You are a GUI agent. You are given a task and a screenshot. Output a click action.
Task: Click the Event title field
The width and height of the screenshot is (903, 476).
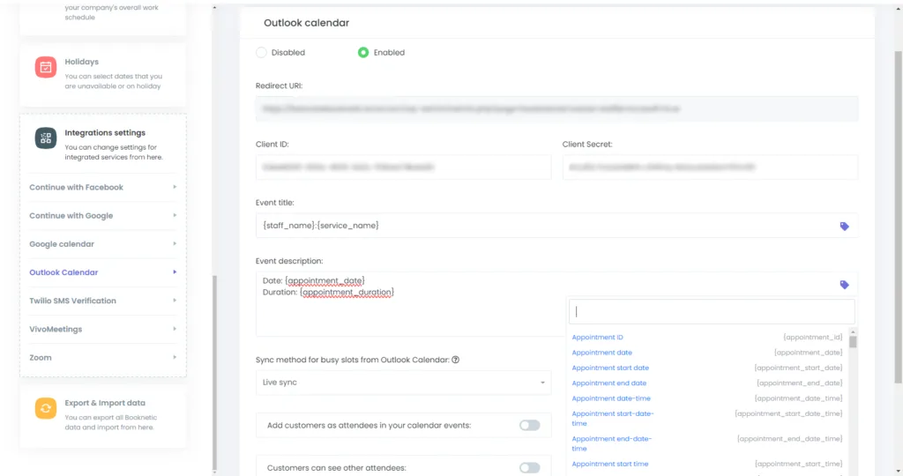[557, 226]
